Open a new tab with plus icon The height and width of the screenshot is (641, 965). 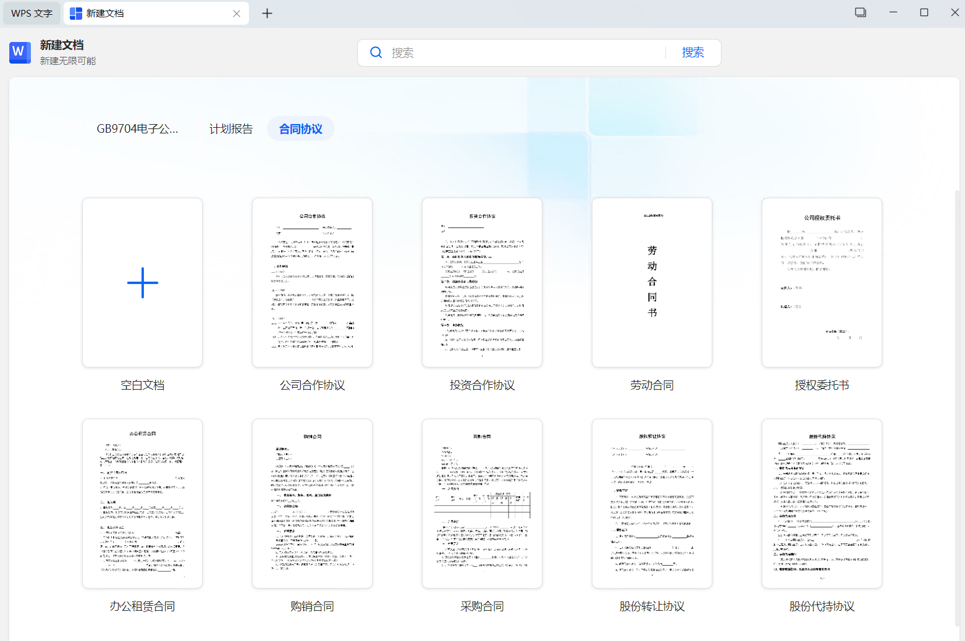(x=267, y=13)
